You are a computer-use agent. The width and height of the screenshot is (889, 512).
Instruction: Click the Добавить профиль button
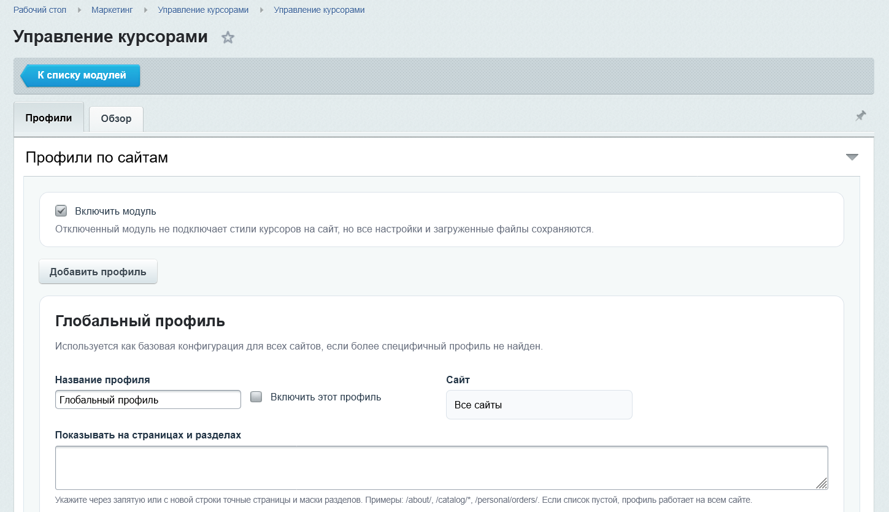click(98, 272)
